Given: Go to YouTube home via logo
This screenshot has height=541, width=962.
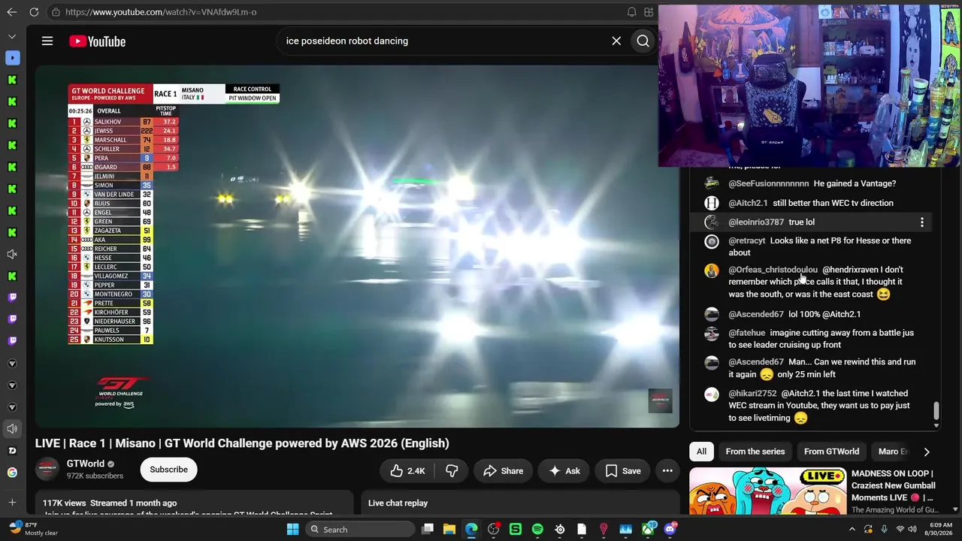Looking at the screenshot, I should 97,41.
